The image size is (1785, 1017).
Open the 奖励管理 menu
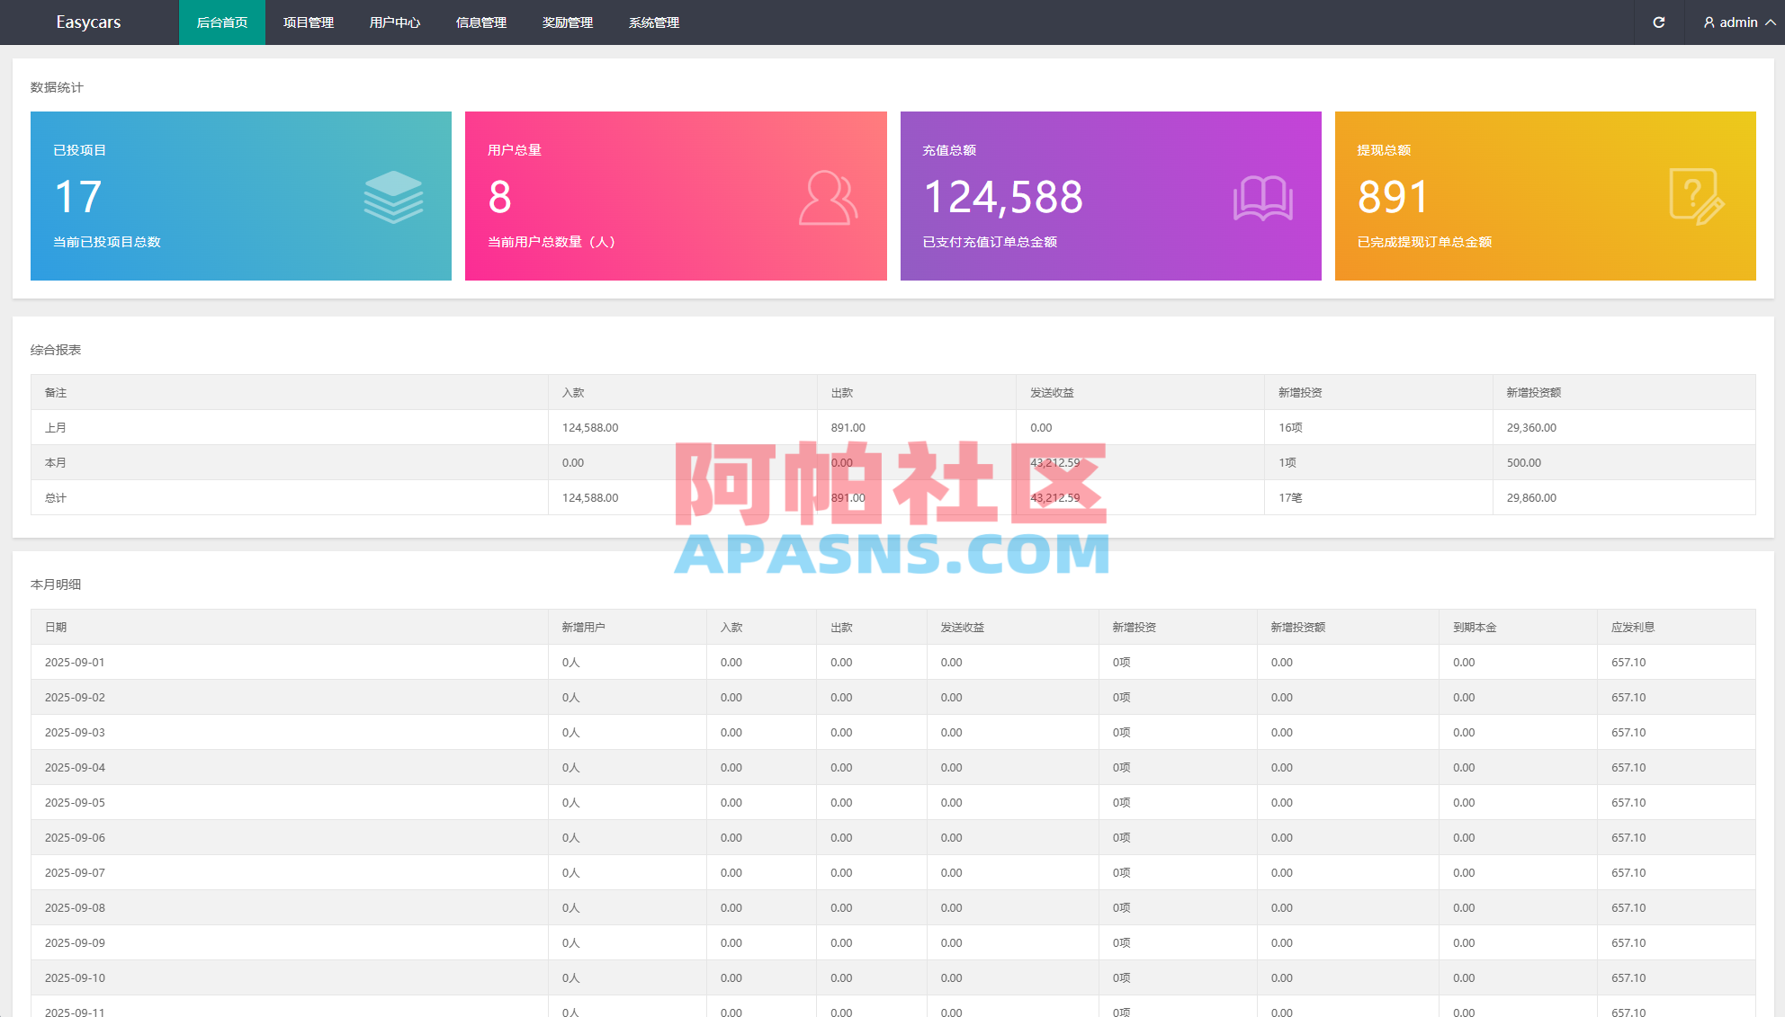pos(567,22)
